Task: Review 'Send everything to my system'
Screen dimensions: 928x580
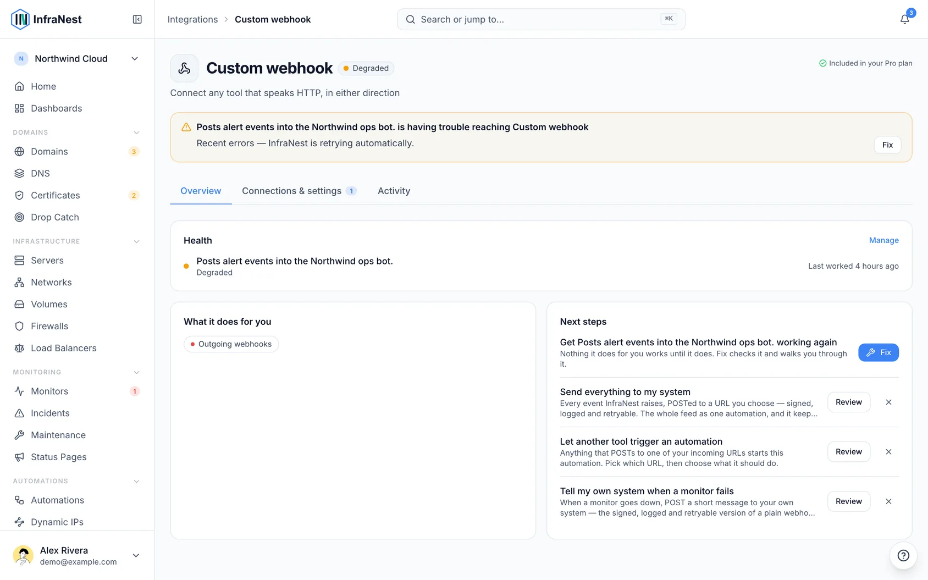Action: coord(849,402)
